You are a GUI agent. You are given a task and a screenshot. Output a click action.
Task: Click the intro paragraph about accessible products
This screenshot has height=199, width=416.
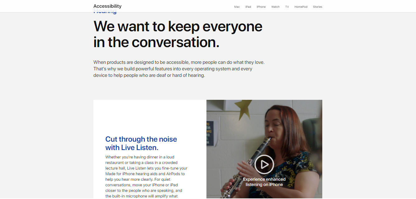[x=179, y=69]
